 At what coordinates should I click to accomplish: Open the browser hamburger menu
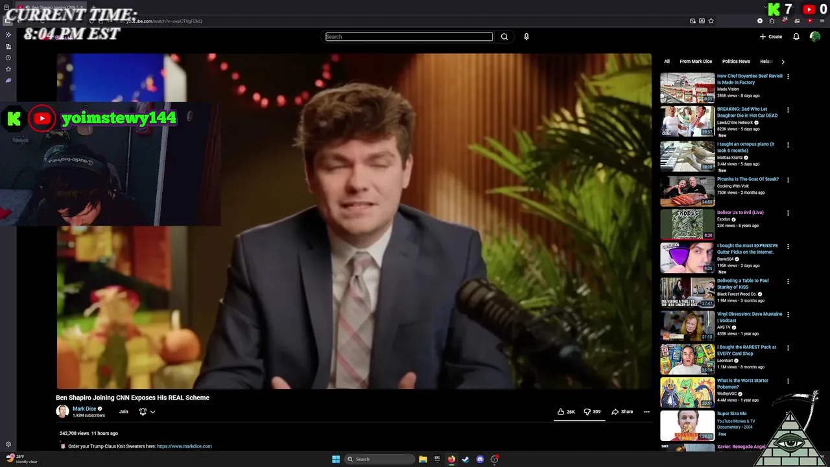(822, 21)
